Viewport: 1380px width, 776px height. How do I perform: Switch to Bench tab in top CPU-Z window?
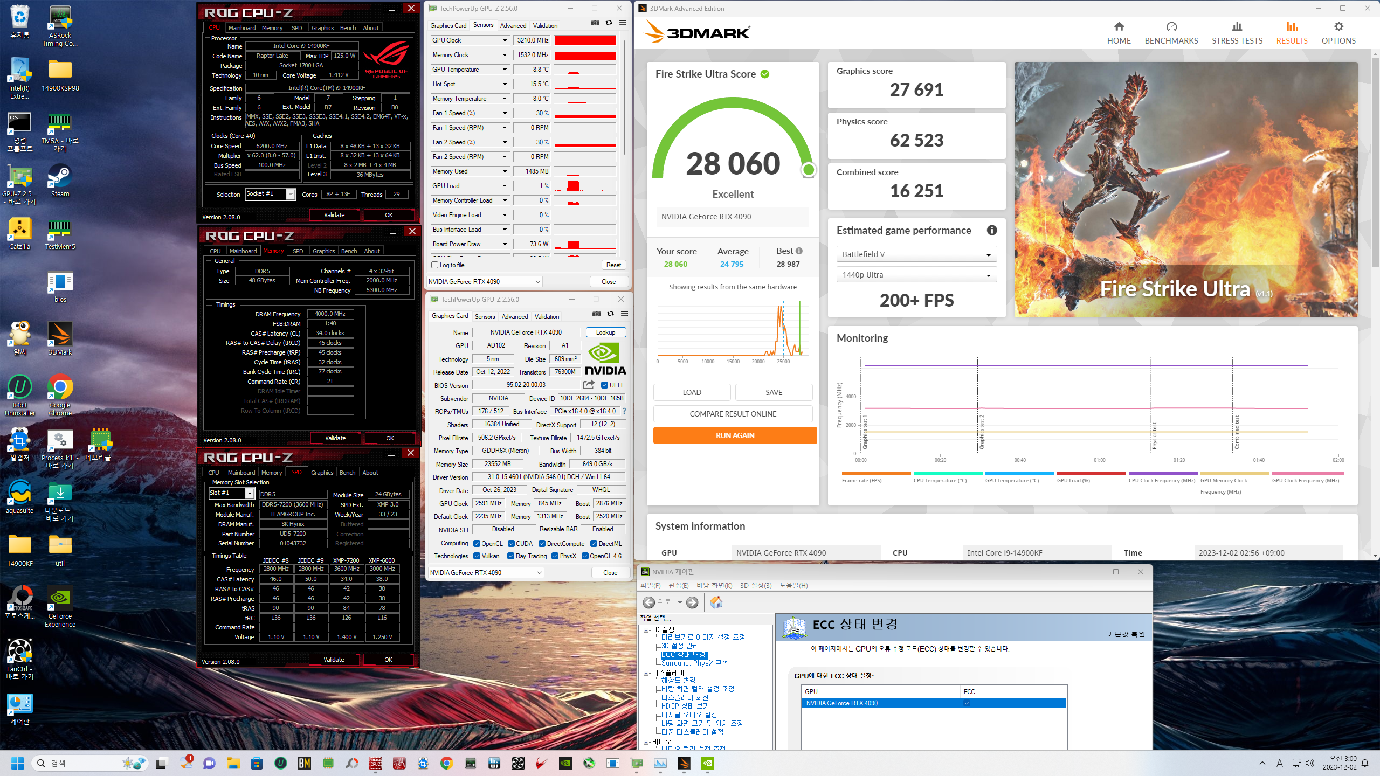pyautogui.click(x=348, y=27)
